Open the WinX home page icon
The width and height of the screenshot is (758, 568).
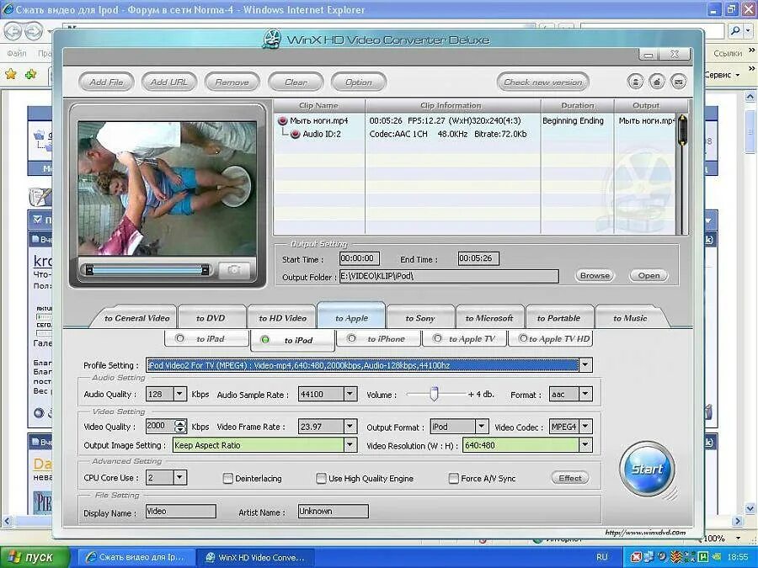click(657, 82)
